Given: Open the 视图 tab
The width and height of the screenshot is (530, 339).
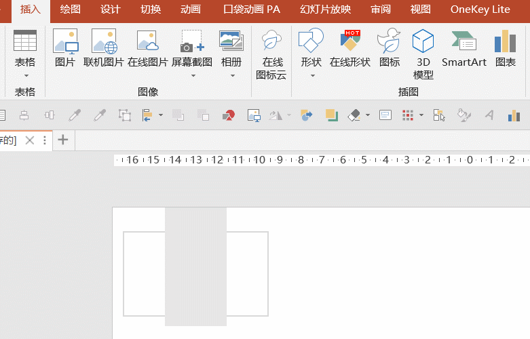Looking at the screenshot, I should [x=421, y=9].
